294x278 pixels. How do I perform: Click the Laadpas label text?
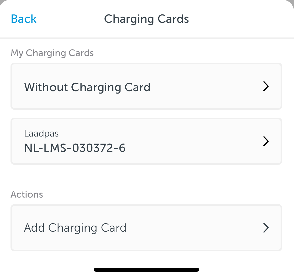tap(41, 134)
